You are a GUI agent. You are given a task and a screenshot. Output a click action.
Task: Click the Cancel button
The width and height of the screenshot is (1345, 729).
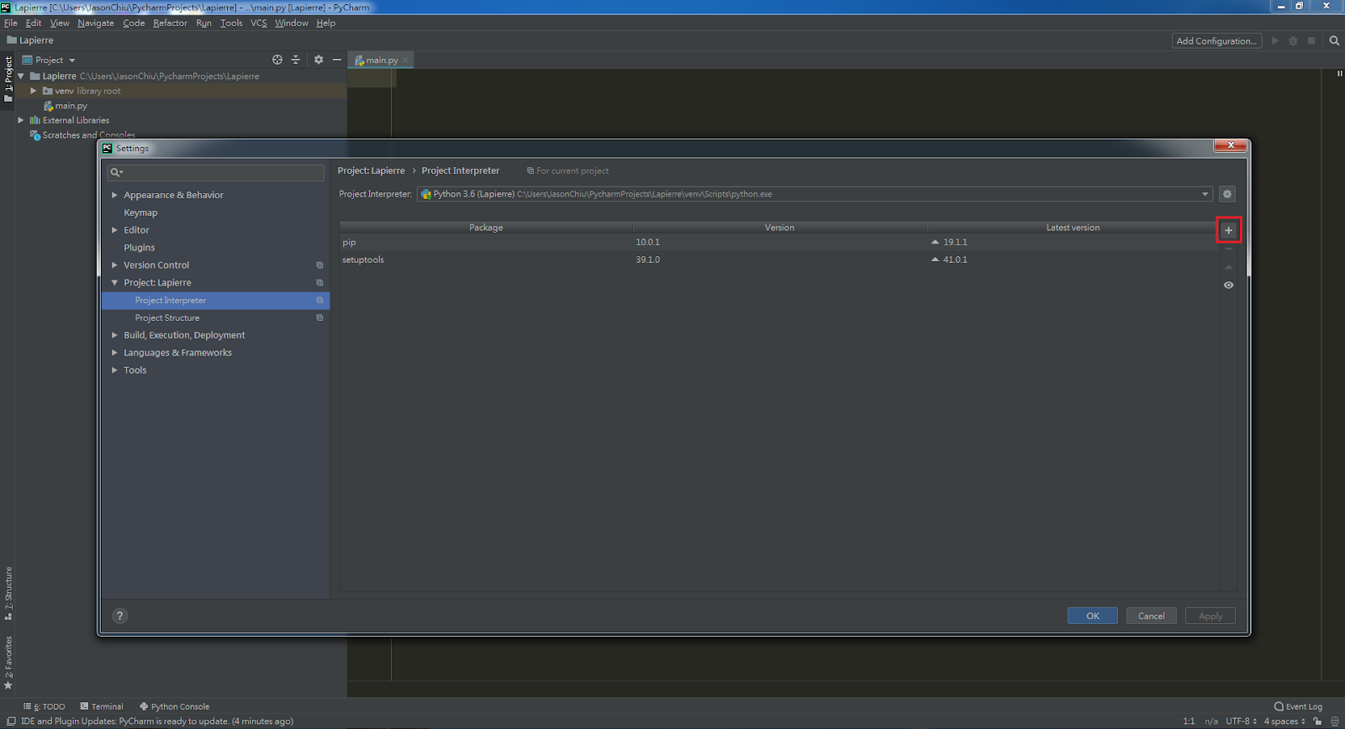click(1152, 616)
